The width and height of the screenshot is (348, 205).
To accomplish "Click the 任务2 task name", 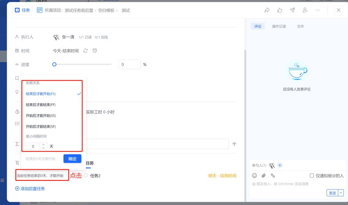I will [95, 176].
